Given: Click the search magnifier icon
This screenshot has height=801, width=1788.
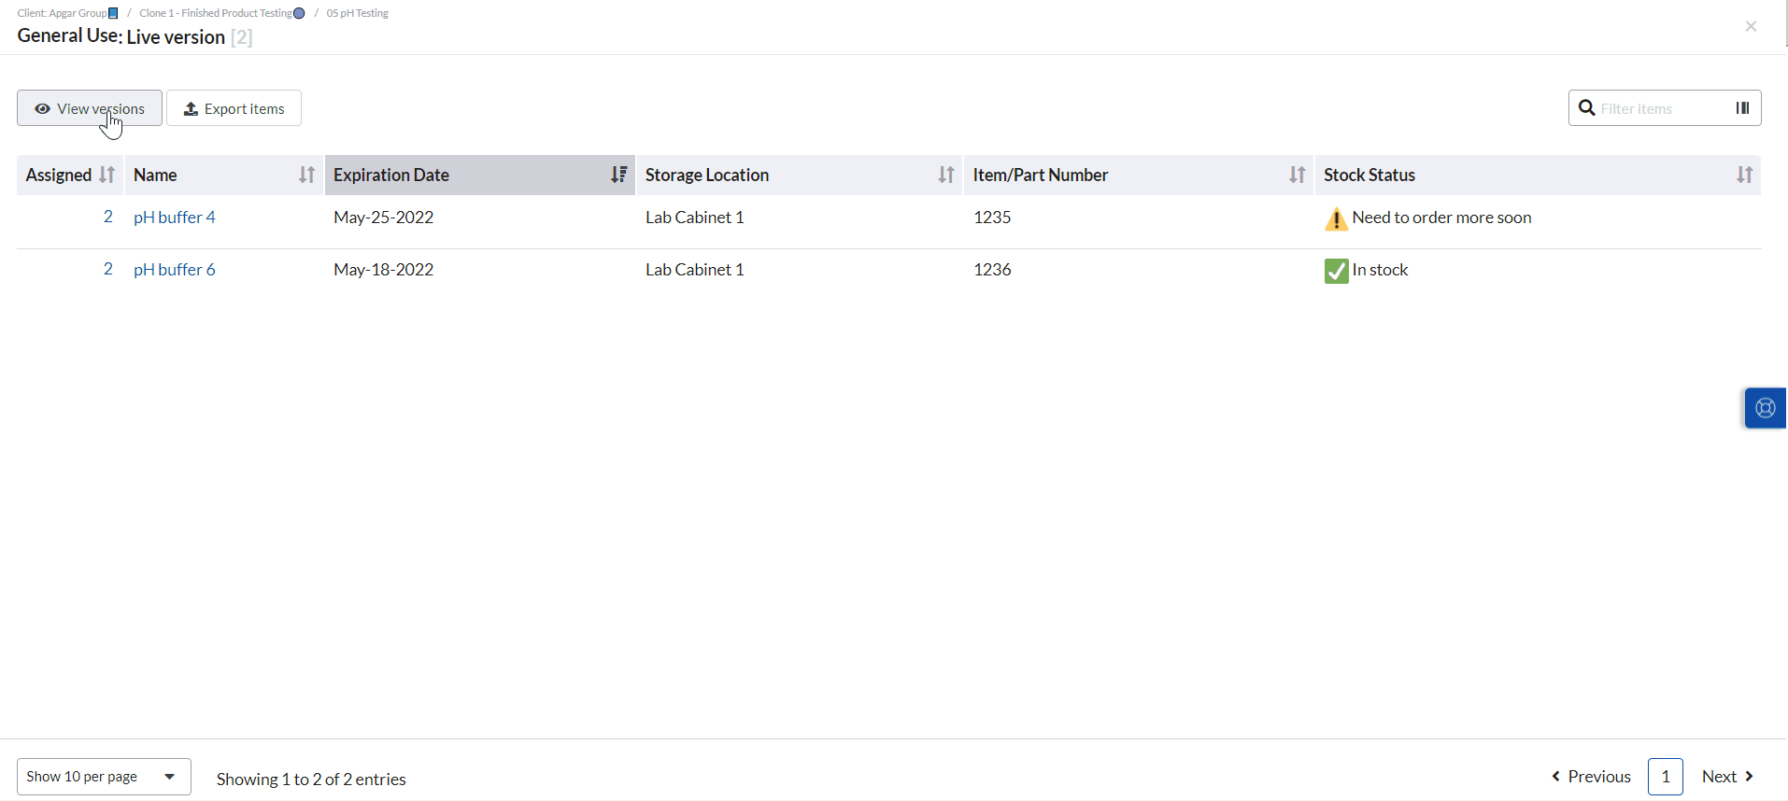Looking at the screenshot, I should pyautogui.click(x=1586, y=108).
